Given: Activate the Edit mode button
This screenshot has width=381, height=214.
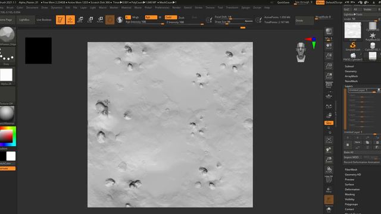Looking at the screenshot, I should [x=60, y=20].
